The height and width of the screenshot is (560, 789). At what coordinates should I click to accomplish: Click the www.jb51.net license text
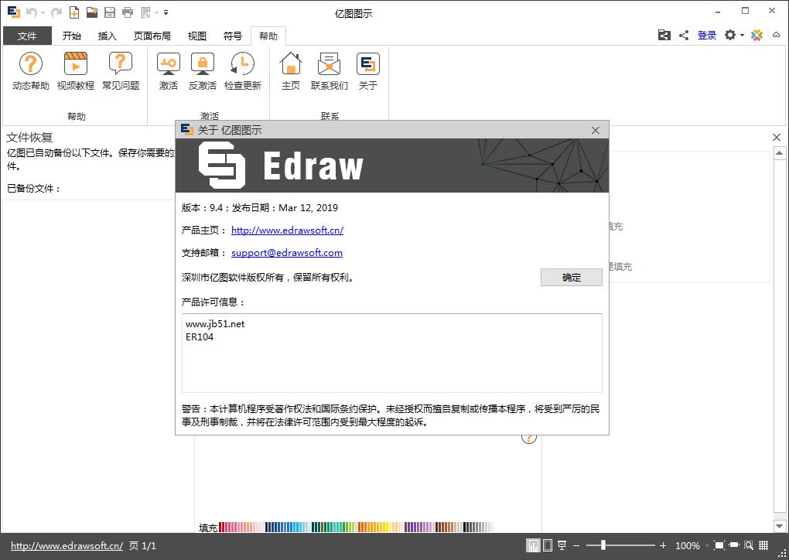[215, 324]
